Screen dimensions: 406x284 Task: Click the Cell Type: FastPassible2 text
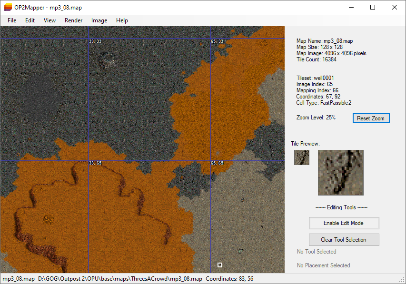(324, 103)
